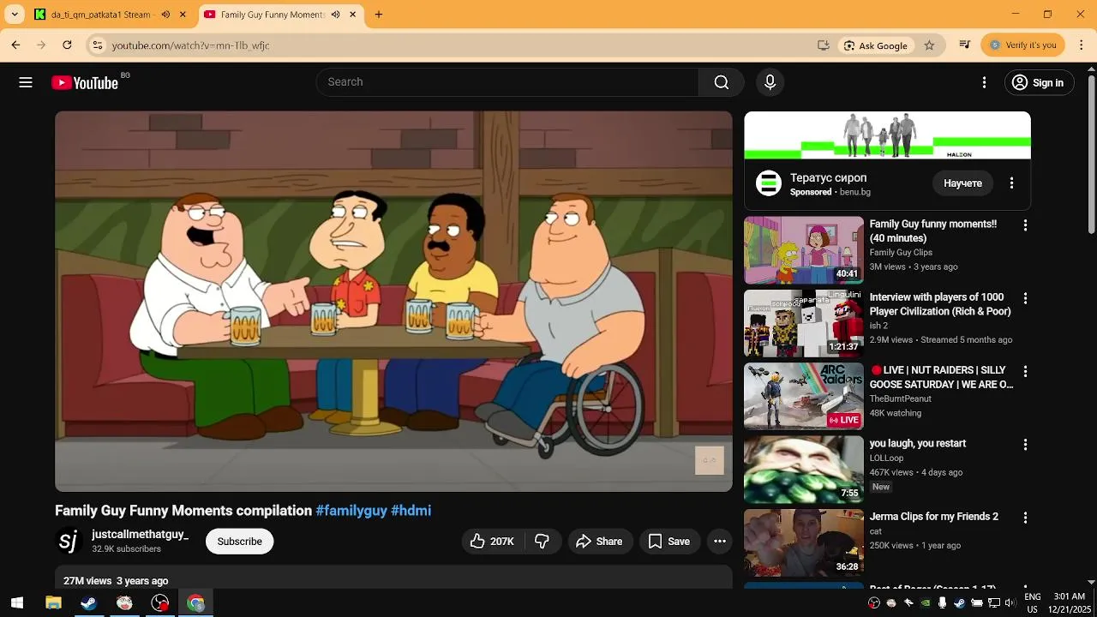The width and height of the screenshot is (1097, 617).
Task: Click the Verify it's you profile button
Action: coord(1022,45)
